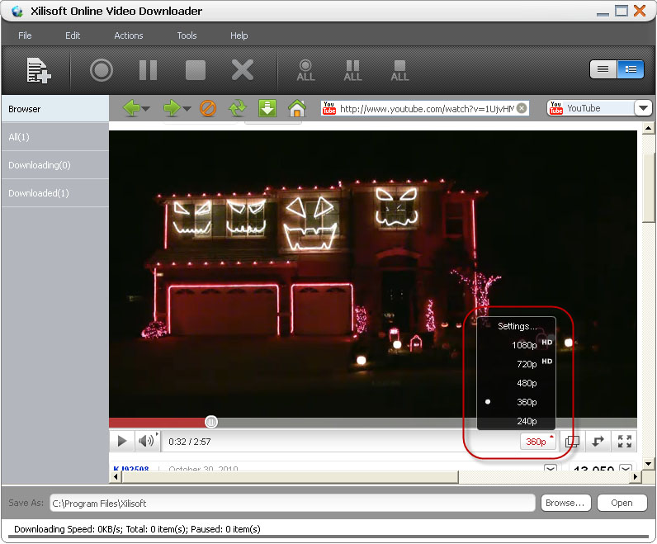Screen dimensions: 657x544
Task: Open the YouTube site selector dropdown
Action: click(x=643, y=108)
